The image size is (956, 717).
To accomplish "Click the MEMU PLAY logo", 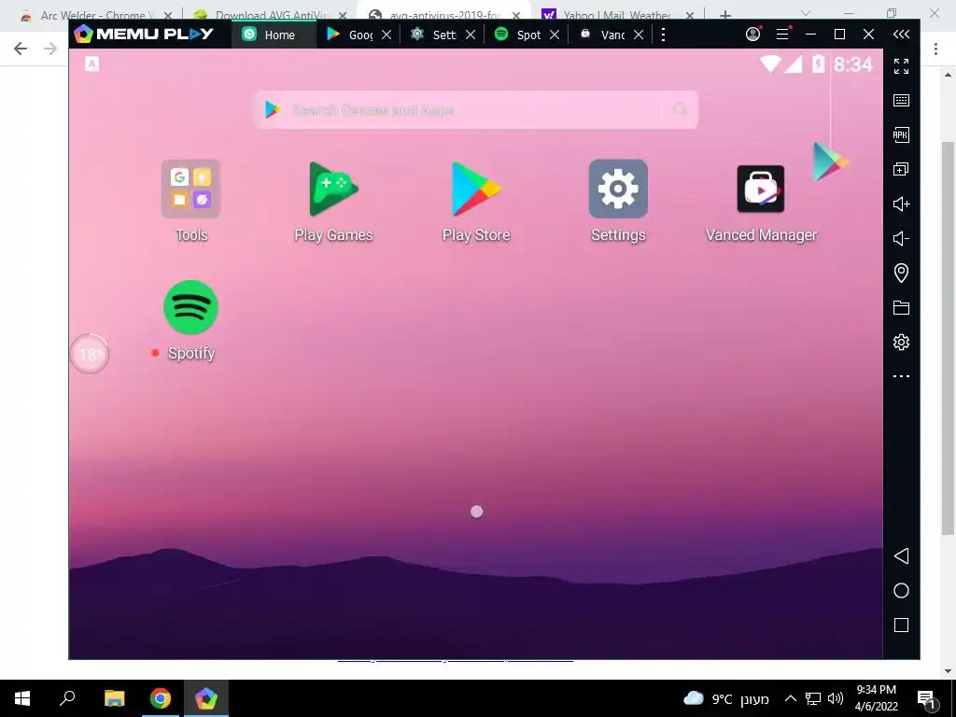I will tap(144, 35).
